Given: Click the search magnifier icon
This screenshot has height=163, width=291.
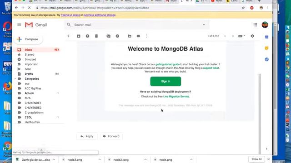Looking at the screenshot, I should 69,25.
